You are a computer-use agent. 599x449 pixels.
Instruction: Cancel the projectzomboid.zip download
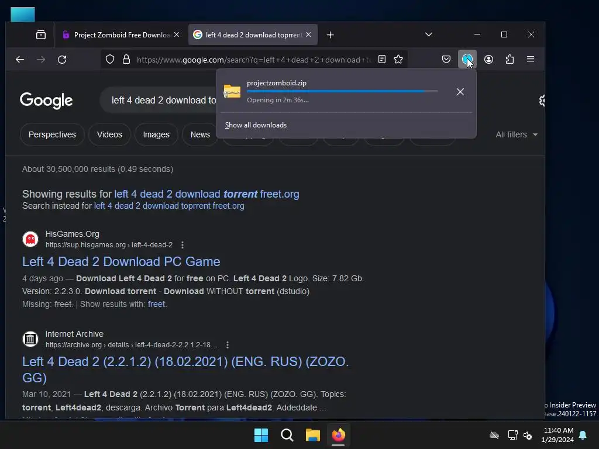click(460, 92)
